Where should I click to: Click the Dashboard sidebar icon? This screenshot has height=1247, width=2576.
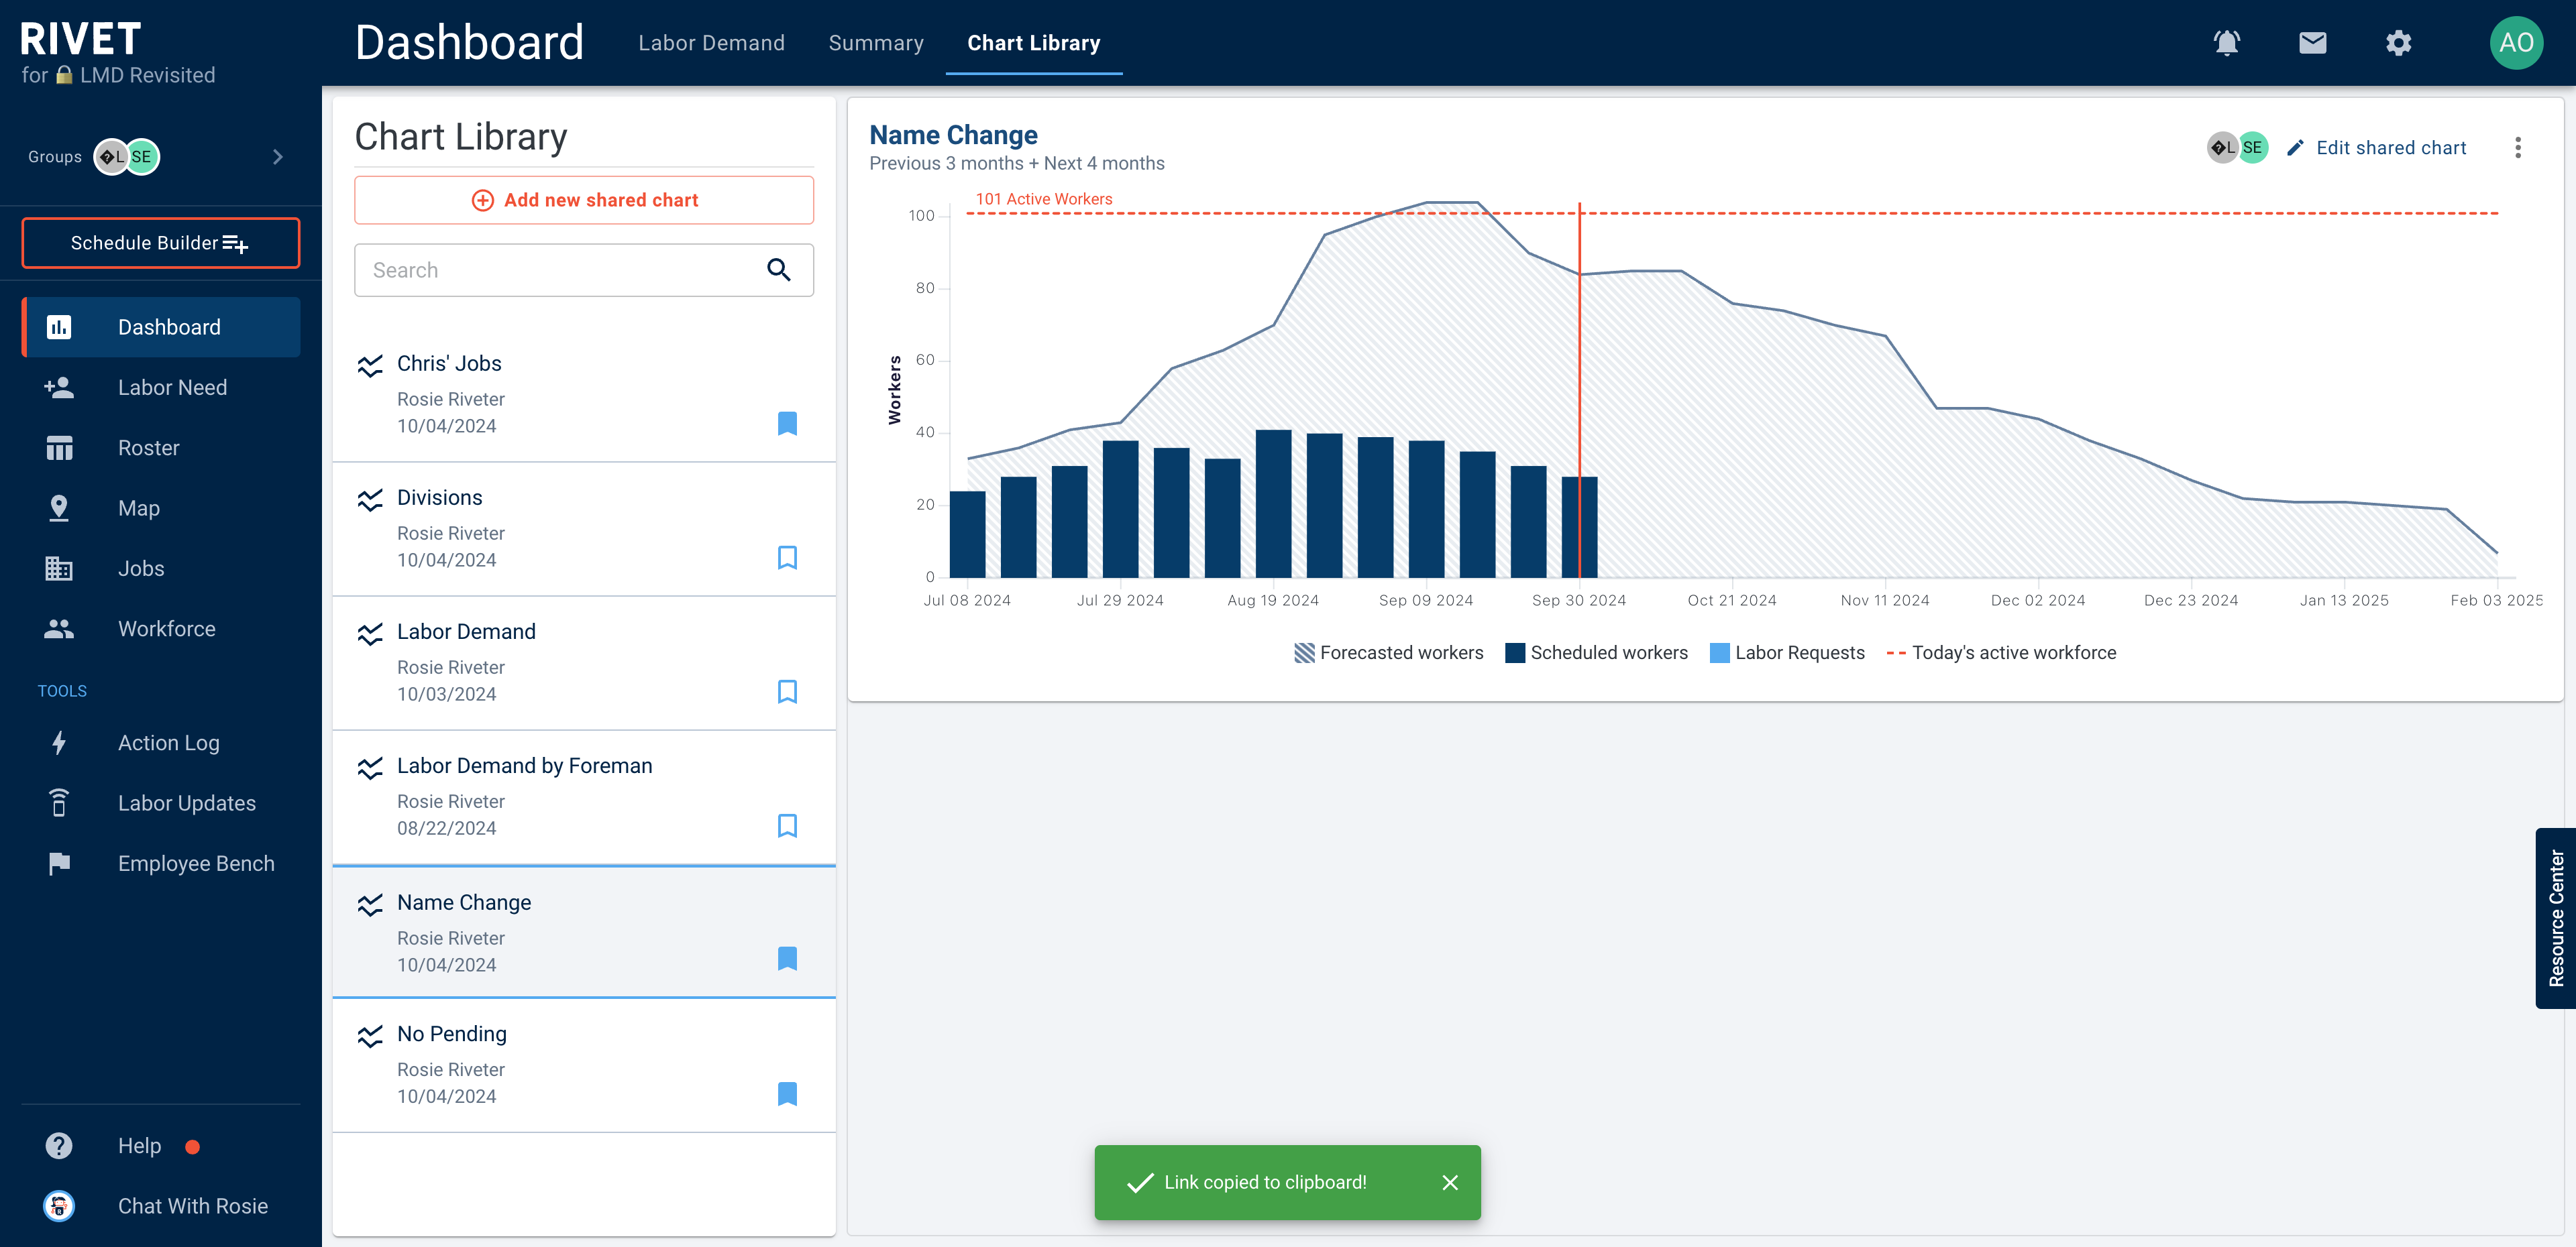tap(59, 326)
